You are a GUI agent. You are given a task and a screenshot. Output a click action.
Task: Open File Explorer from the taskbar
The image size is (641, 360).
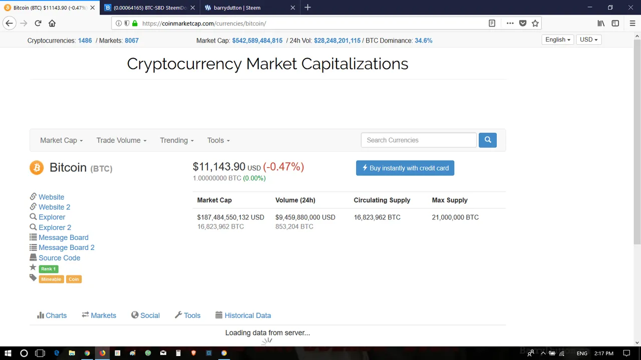coord(72,353)
